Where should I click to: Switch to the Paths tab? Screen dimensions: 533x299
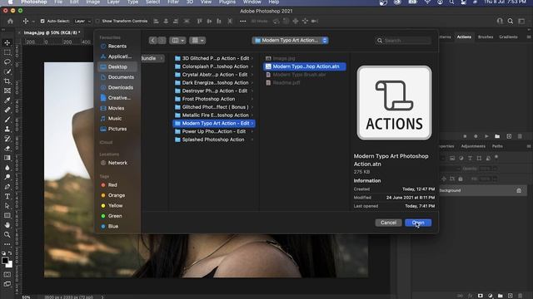(497, 146)
